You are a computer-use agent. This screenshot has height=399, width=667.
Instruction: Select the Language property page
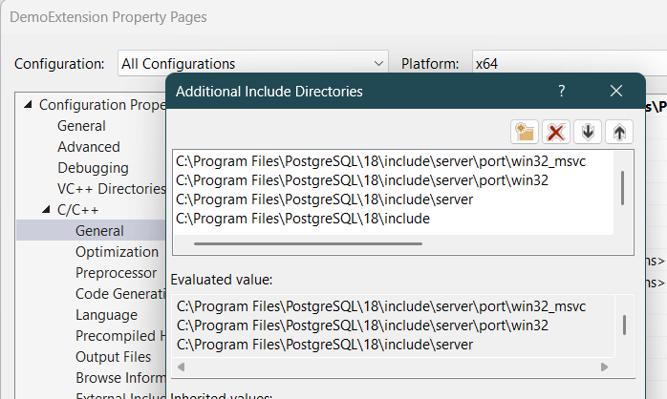(106, 315)
